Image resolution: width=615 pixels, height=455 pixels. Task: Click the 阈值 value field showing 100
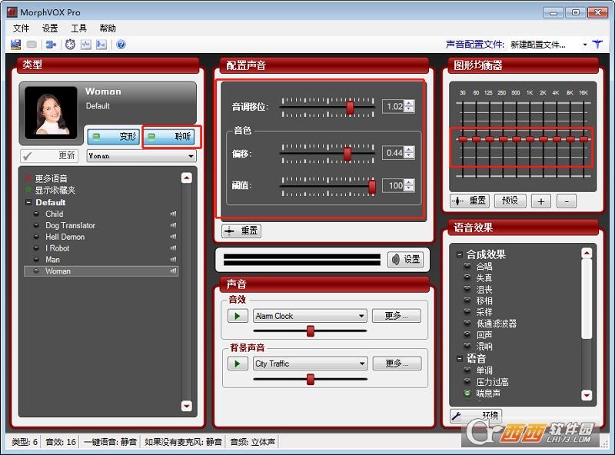click(x=394, y=185)
